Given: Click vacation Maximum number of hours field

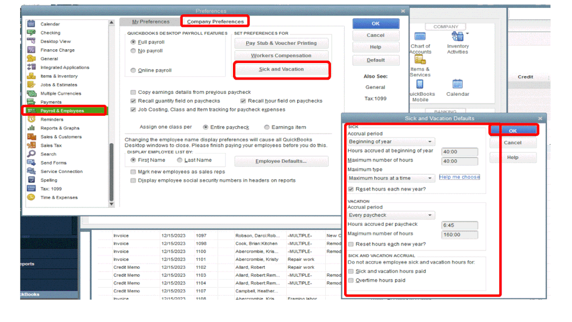Looking at the screenshot, I should pyautogui.click(x=460, y=235).
